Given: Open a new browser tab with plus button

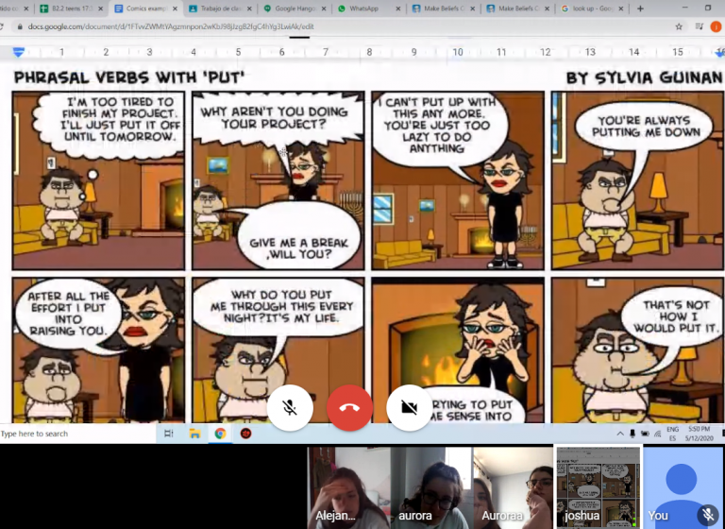Looking at the screenshot, I should [x=640, y=9].
